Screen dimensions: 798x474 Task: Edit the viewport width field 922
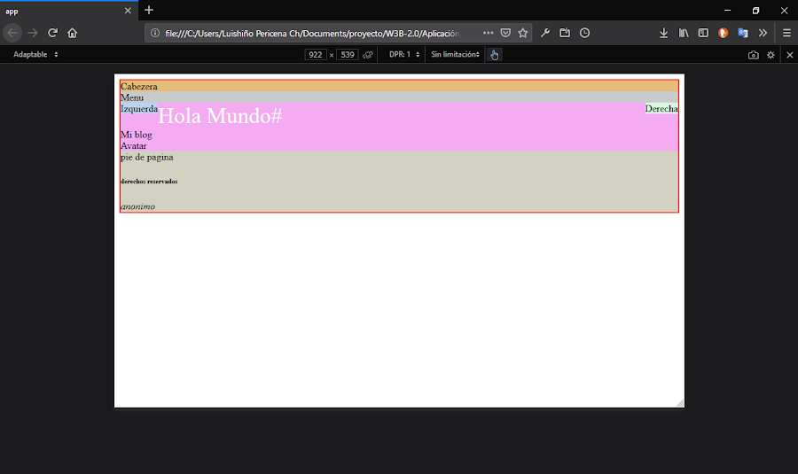pos(316,54)
